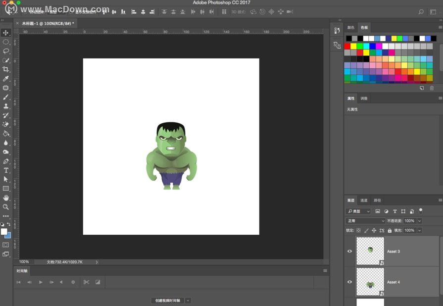Select the Clone Stamp tool
The height and width of the screenshot is (306, 443).
click(5, 106)
